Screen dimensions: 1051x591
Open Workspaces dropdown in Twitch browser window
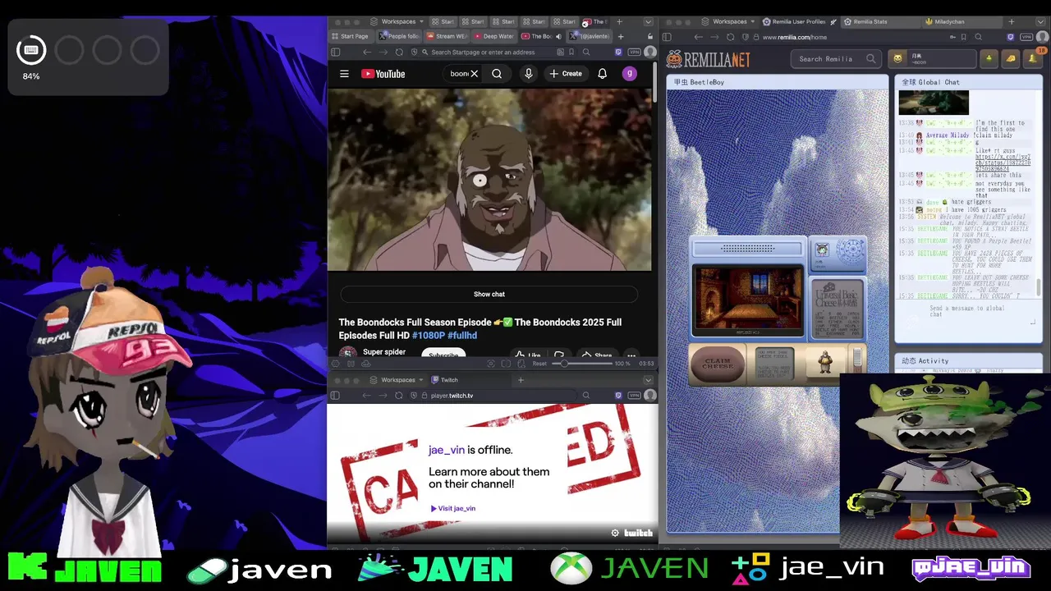point(396,380)
